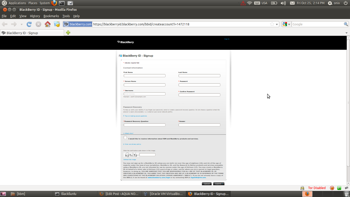Open the Help menu

click(x=76, y=16)
